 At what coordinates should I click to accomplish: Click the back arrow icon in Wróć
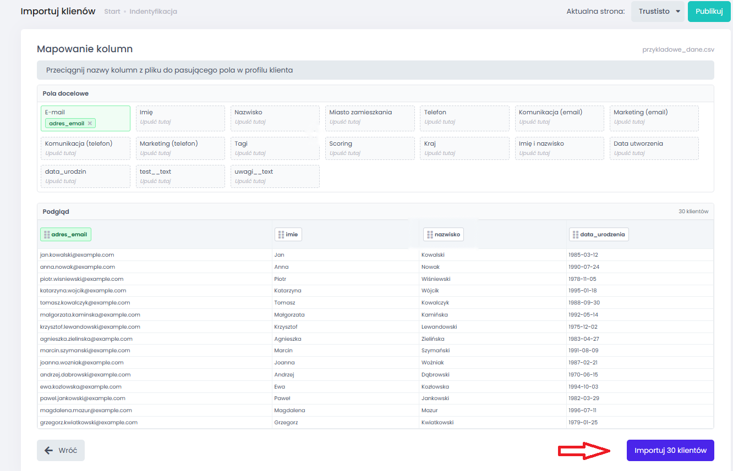tap(49, 450)
